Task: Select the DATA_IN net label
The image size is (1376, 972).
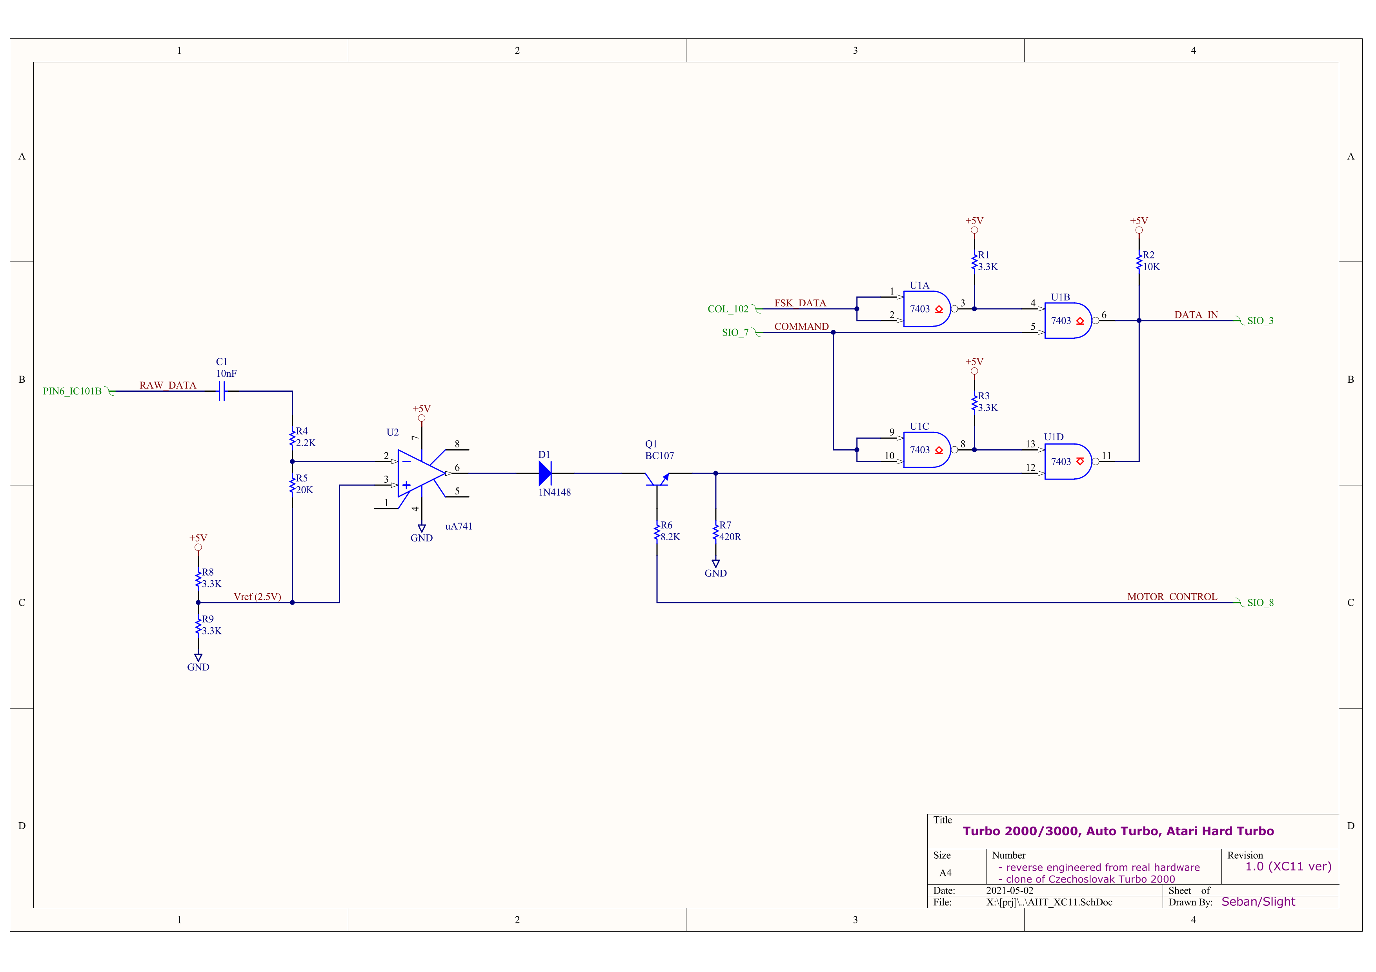Action: (x=1196, y=315)
